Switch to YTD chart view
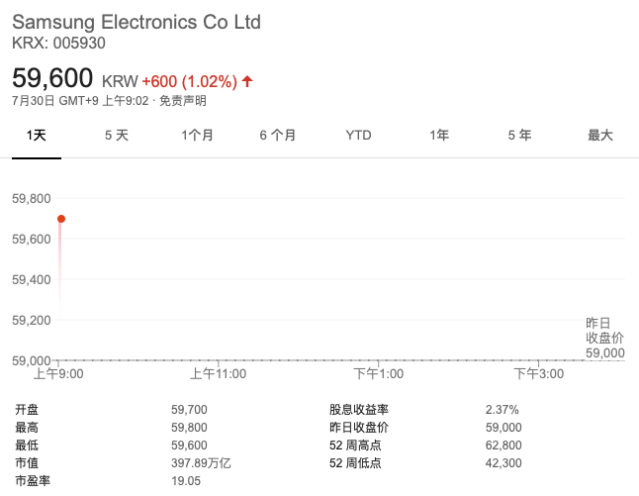The width and height of the screenshot is (639, 496). (358, 135)
